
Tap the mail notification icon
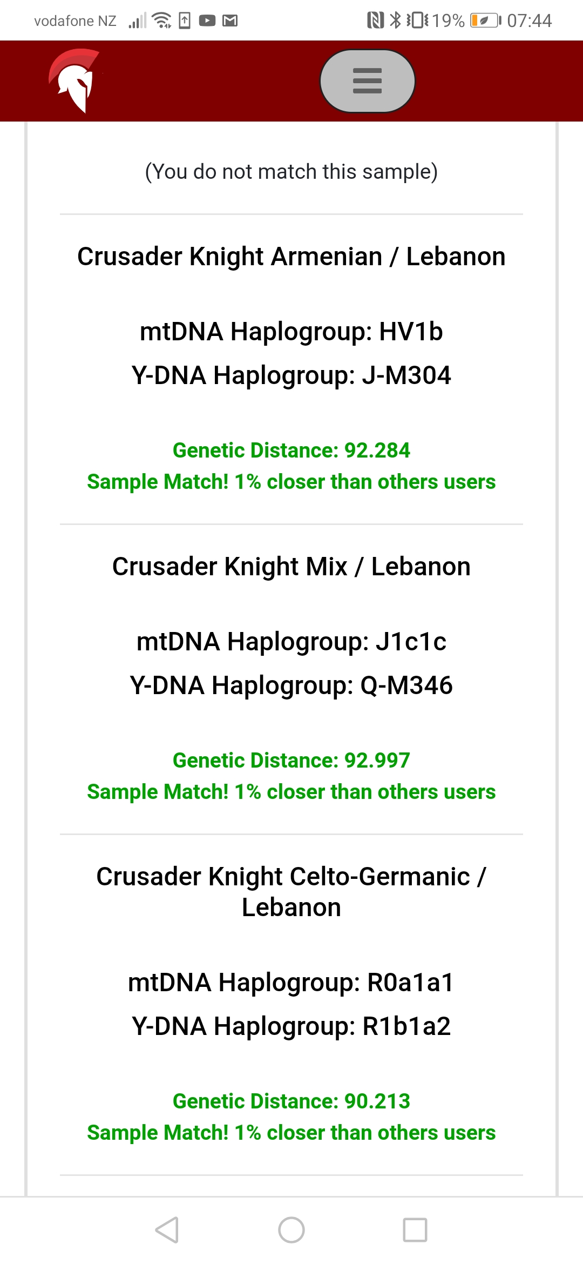click(x=230, y=21)
